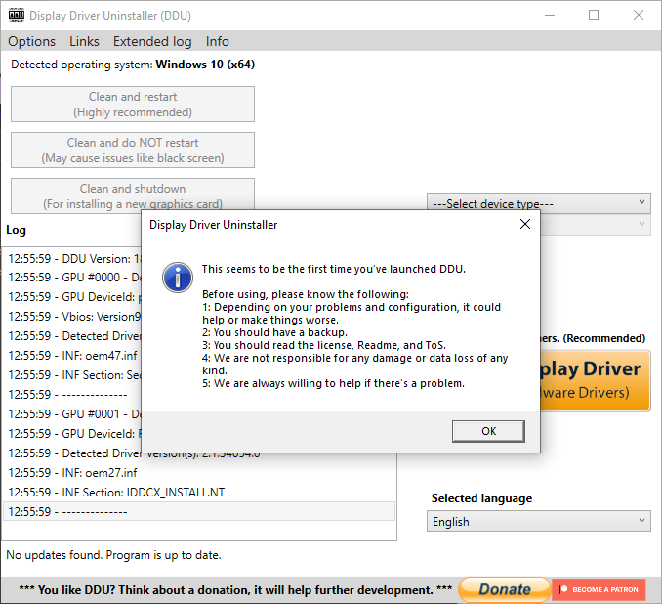
Task: Open the Options menu
Action: click(31, 41)
